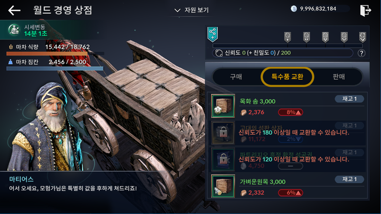This screenshot has width=381, height=214.
Task: Click the 시세변동 merchant icon
Action: [14, 30]
